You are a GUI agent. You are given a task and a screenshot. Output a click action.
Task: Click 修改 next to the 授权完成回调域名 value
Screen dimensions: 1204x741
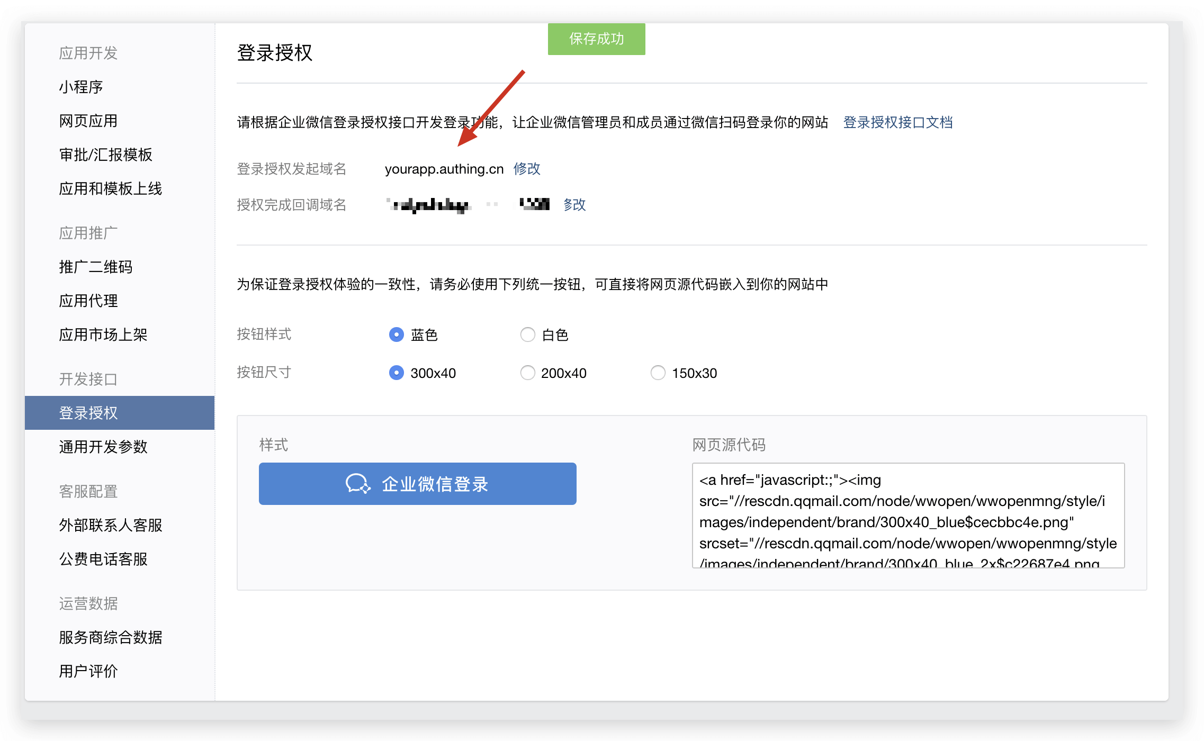click(574, 204)
